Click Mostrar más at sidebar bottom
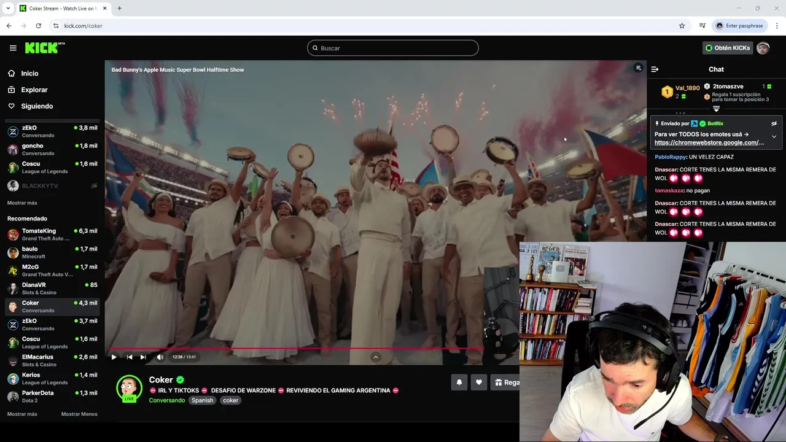The width and height of the screenshot is (786, 442). tap(22, 414)
